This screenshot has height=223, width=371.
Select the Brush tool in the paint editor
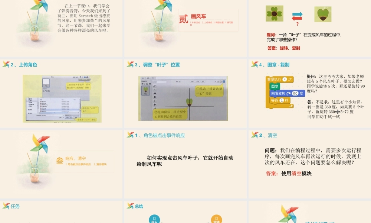point(154,86)
